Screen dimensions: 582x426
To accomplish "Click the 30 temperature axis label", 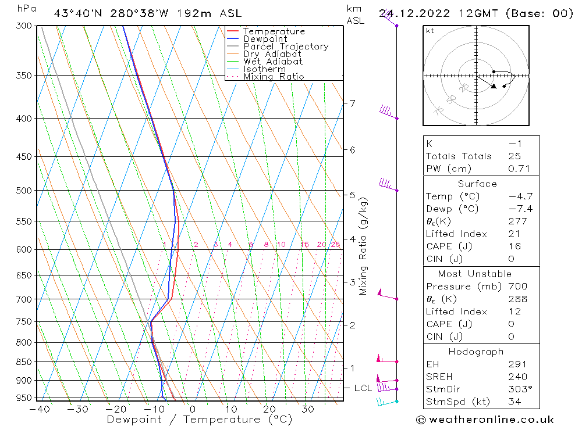I will 308,409.
